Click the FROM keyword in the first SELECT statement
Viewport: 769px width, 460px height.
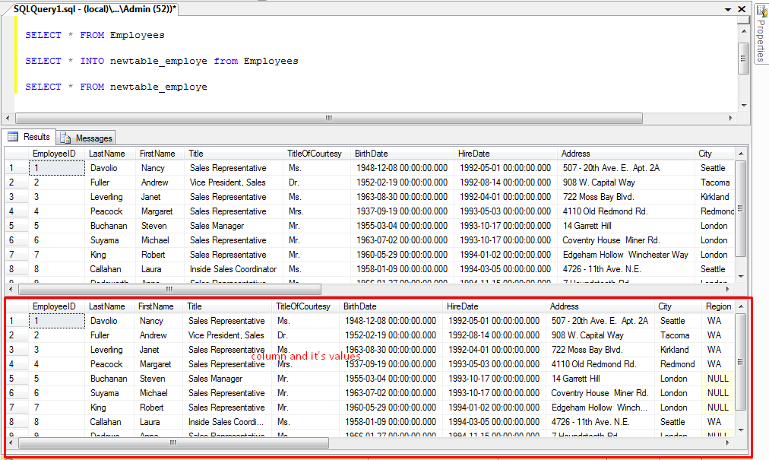pos(91,34)
